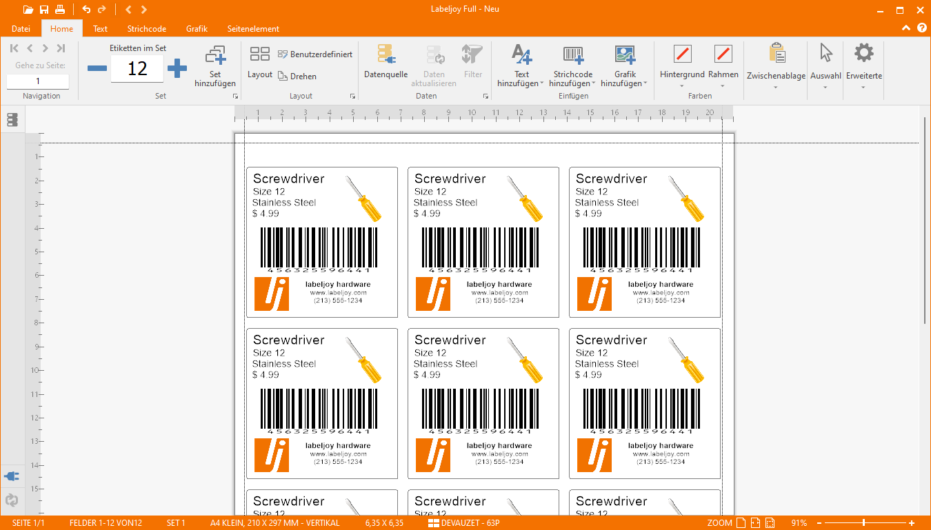Click plug icon in left sidebar
931x530 pixels.
(12, 476)
